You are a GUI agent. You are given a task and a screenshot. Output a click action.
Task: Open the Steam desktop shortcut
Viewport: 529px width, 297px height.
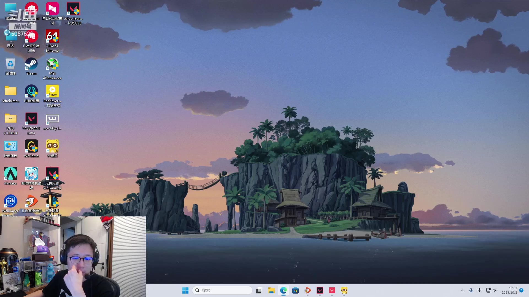31,66
